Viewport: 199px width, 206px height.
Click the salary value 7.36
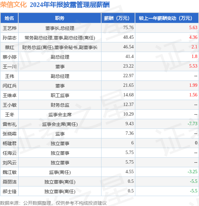129,133
